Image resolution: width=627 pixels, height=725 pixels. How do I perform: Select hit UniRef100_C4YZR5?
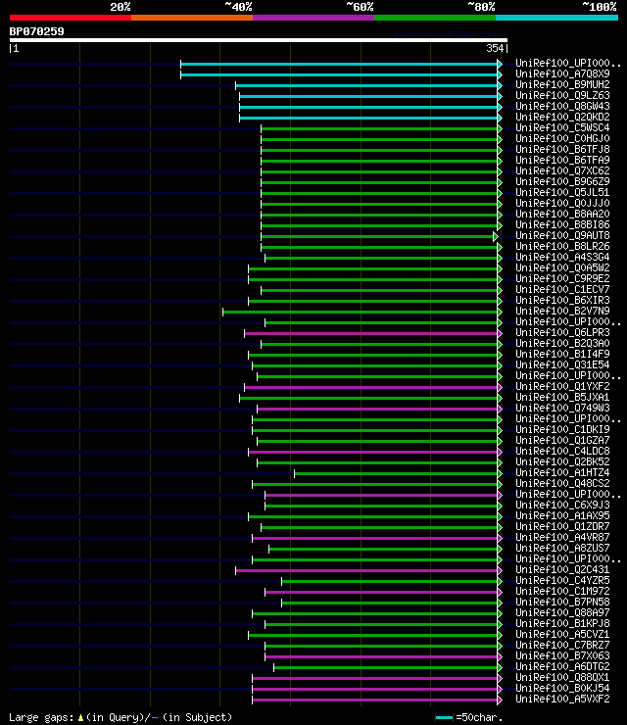click(x=562, y=581)
